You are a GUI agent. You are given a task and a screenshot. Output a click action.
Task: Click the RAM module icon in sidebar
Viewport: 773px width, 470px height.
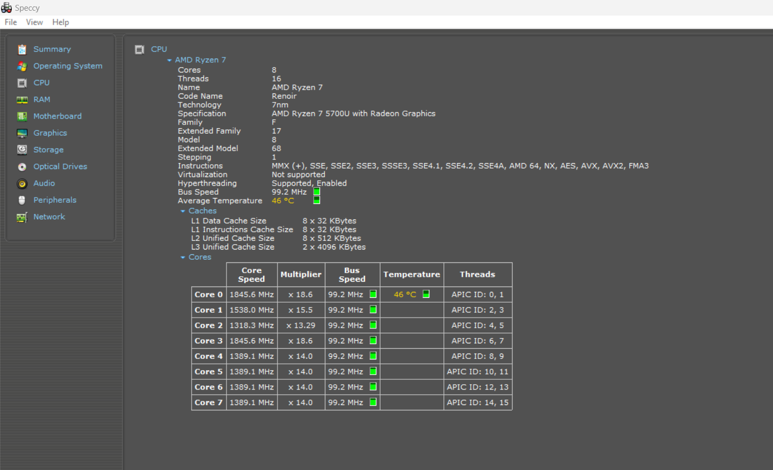(x=22, y=100)
